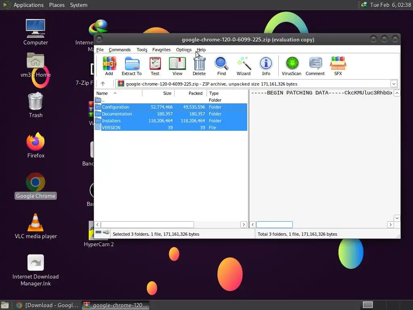Open the Places panel menu
Screen dimensions: 413x310
click(x=56, y=5)
